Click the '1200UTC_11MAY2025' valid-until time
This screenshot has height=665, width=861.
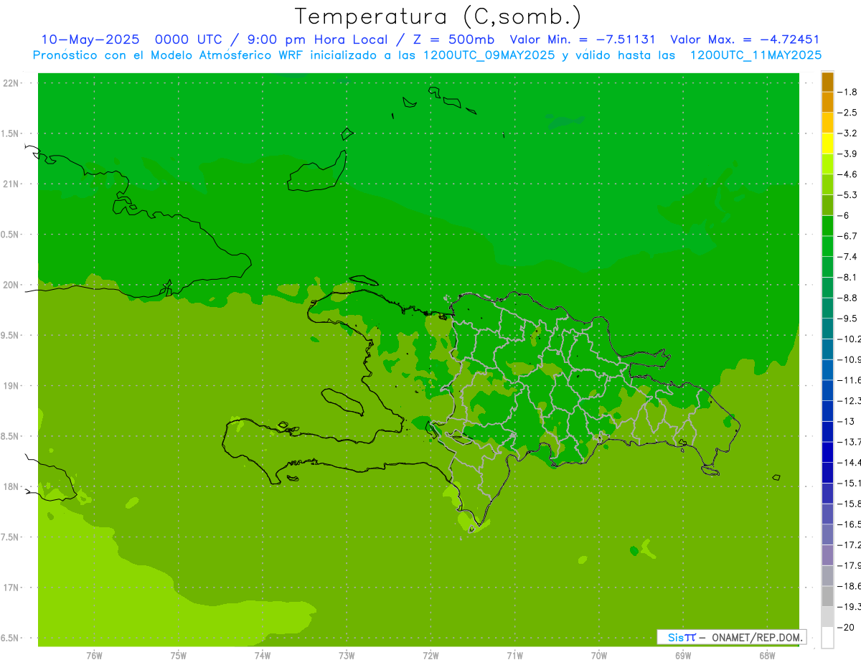pyautogui.click(x=756, y=55)
